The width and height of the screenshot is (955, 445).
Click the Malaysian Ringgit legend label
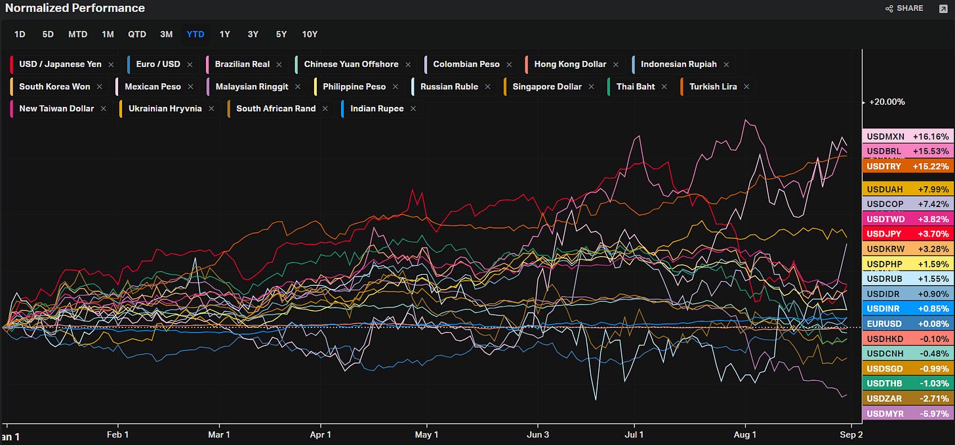(252, 87)
